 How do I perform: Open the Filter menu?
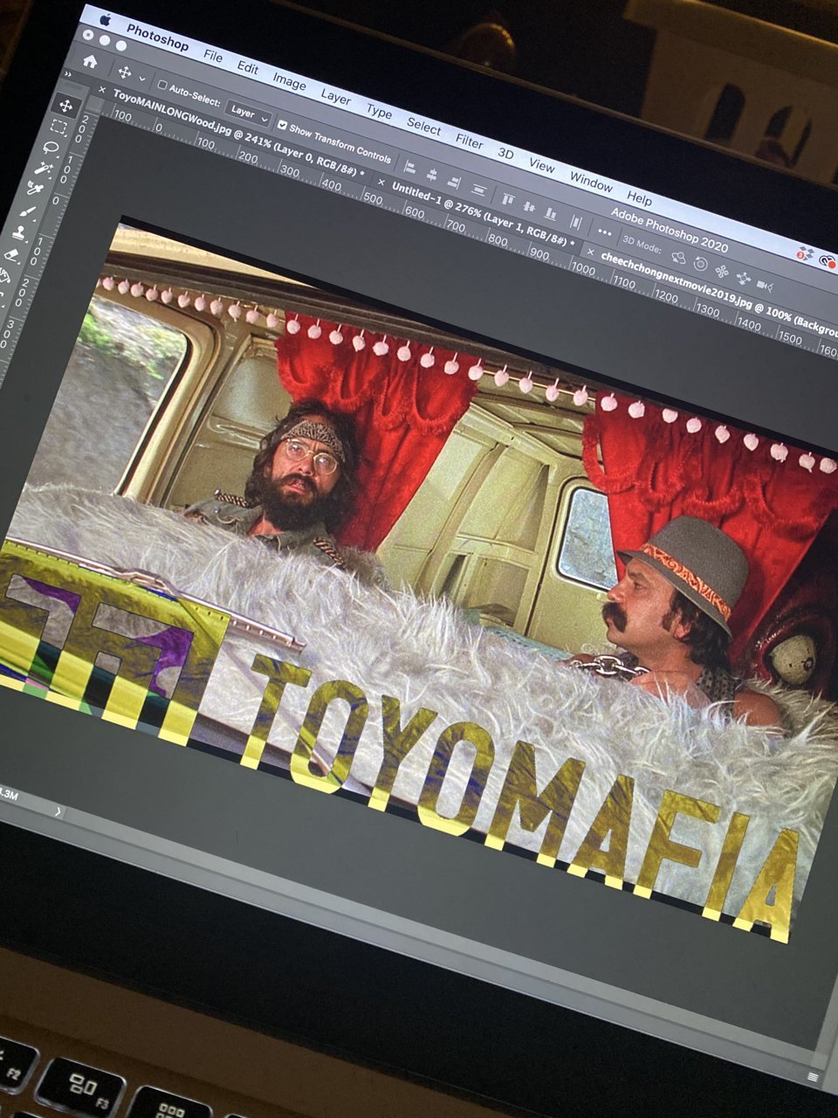click(x=469, y=141)
